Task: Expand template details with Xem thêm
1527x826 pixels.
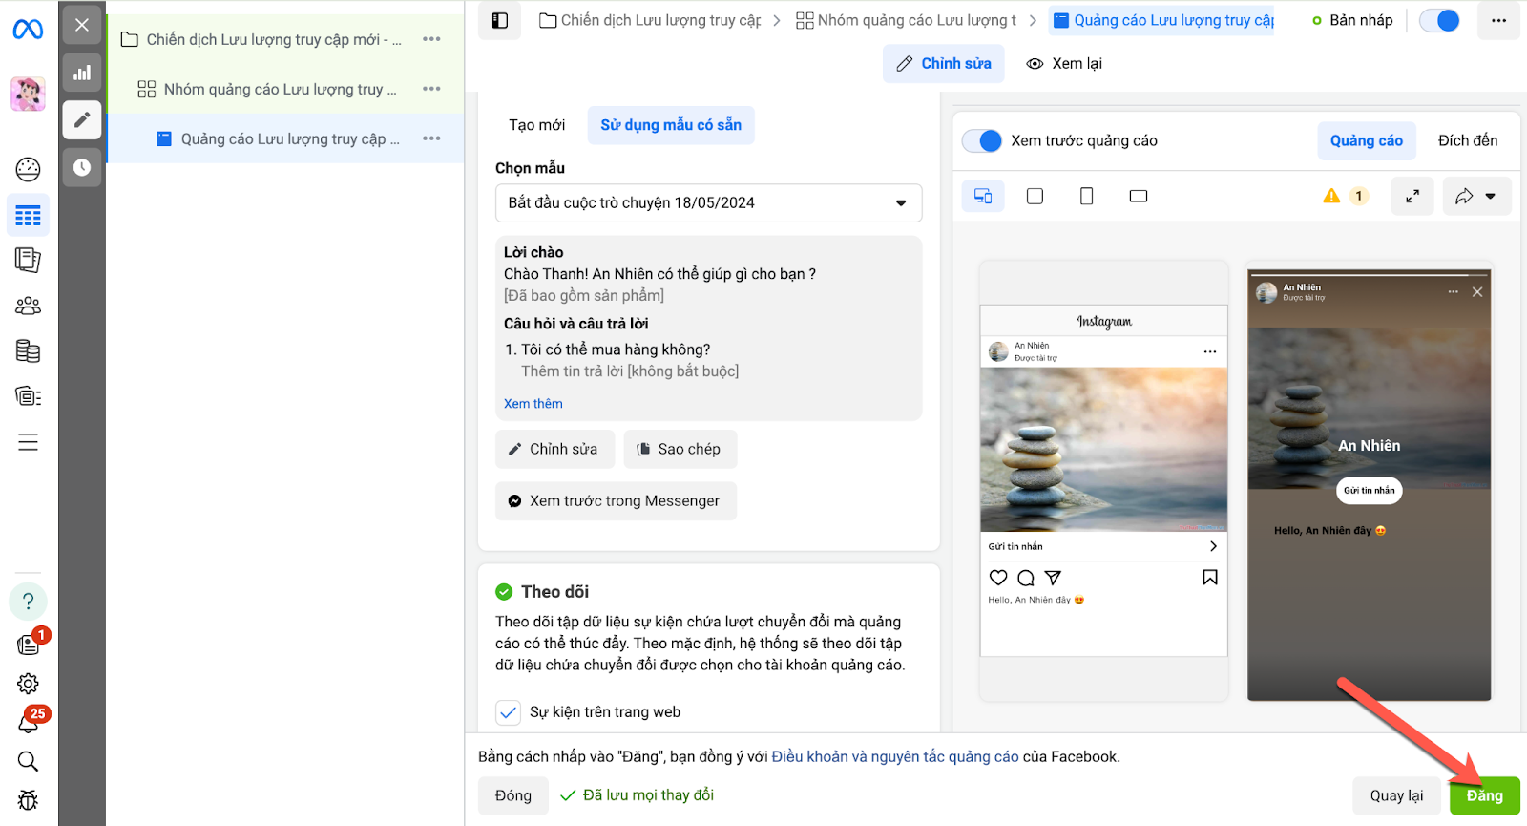Action: tap(533, 404)
